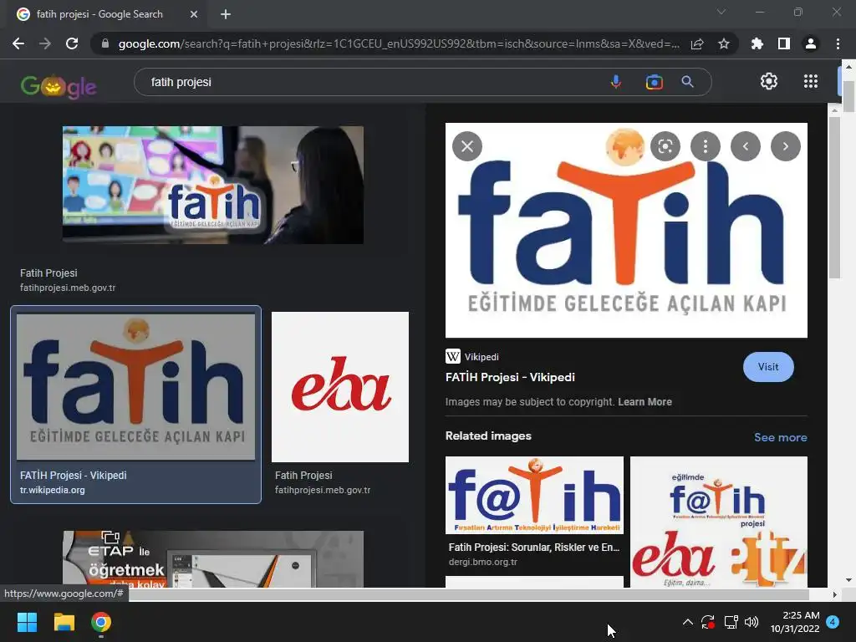Screen dimensions: 856x642
Task: Open the Chrome profile icon
Action: point(811,43)
